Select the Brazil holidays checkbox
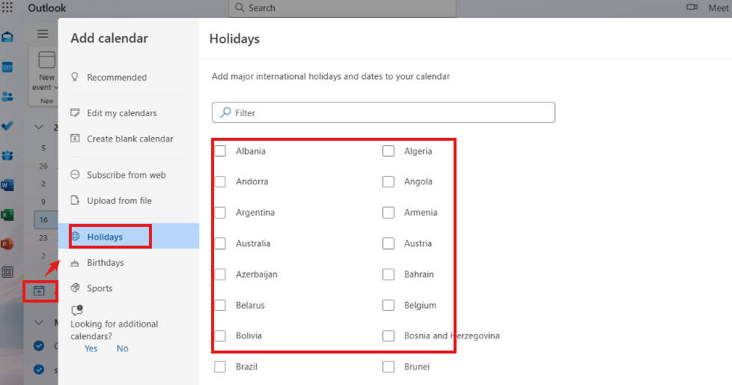Screen dimensions: 732x385 tap(220, 367)
